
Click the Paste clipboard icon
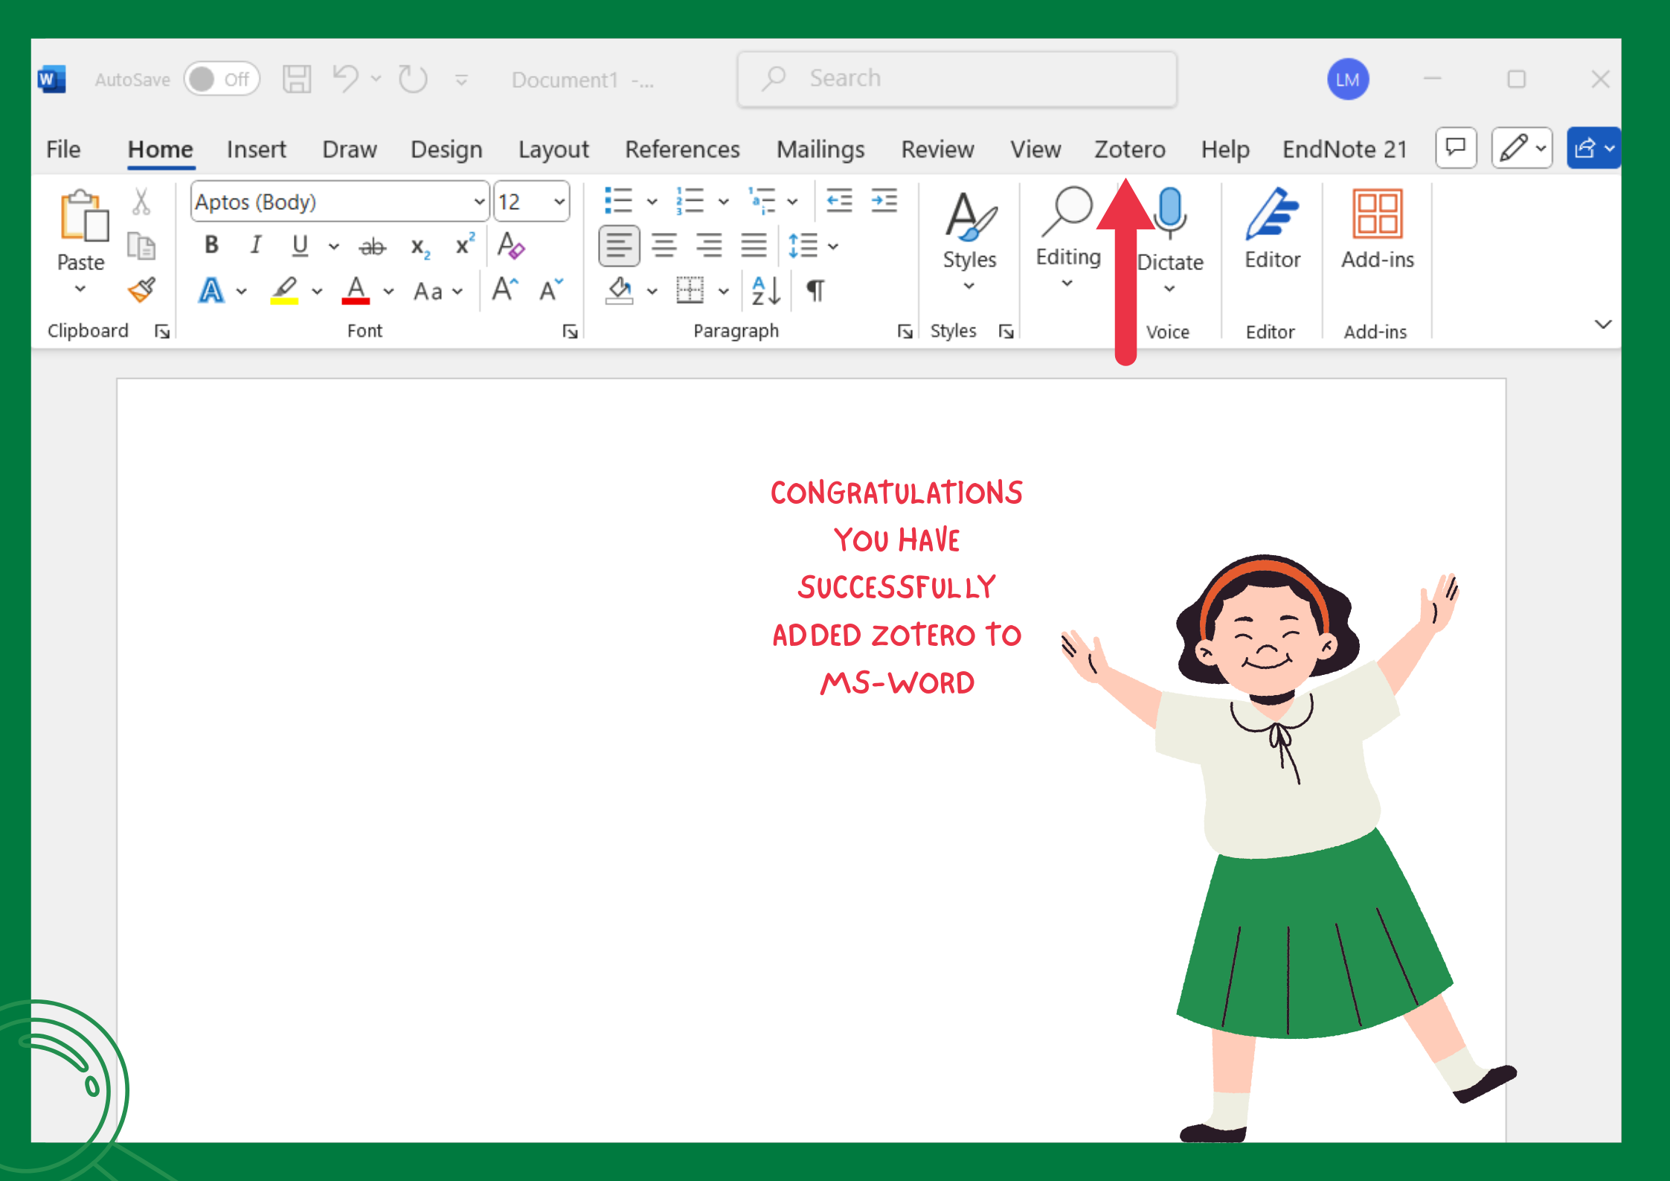(84, 215)
